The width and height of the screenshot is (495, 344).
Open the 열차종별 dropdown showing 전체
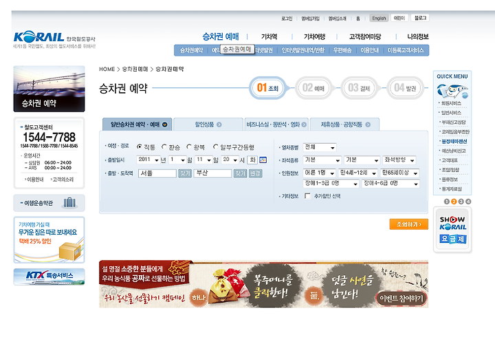320,147
